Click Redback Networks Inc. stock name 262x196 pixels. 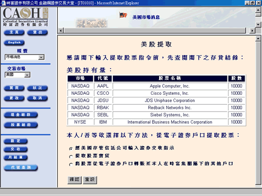[x=170, y=107]
